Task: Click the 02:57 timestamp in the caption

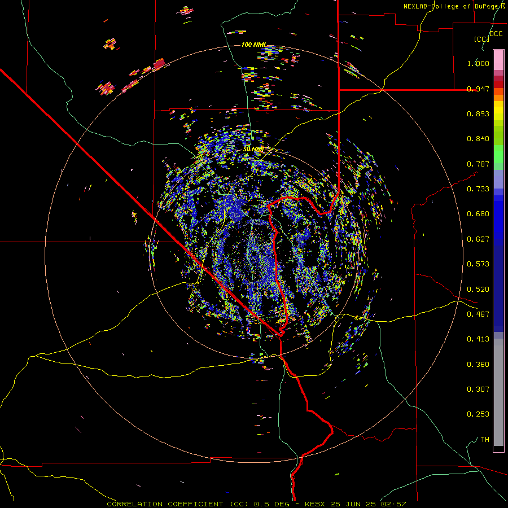Action: point(393,504)
